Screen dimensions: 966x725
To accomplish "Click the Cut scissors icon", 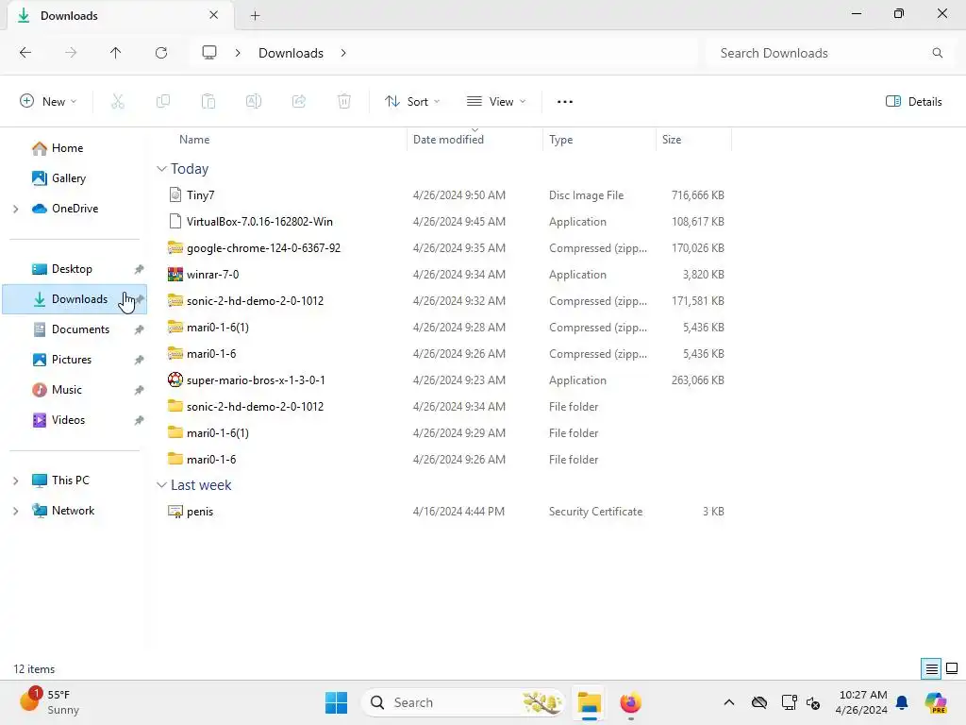I will coord(118,102).
